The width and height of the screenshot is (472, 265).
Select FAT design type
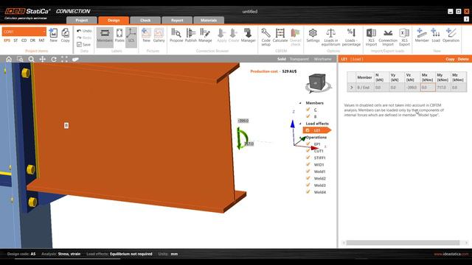pos(41,40)
